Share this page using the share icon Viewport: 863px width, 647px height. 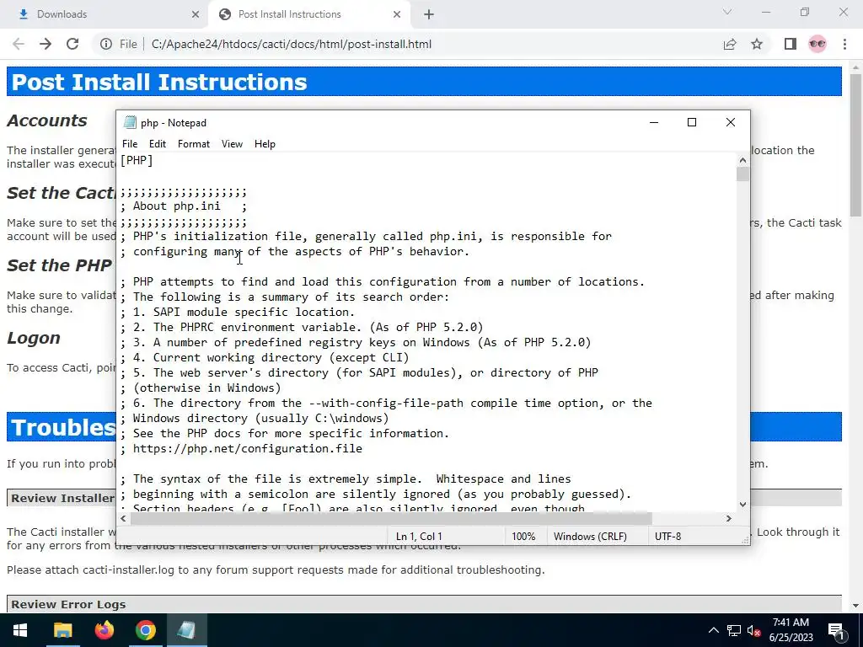[x=730, y=44]
